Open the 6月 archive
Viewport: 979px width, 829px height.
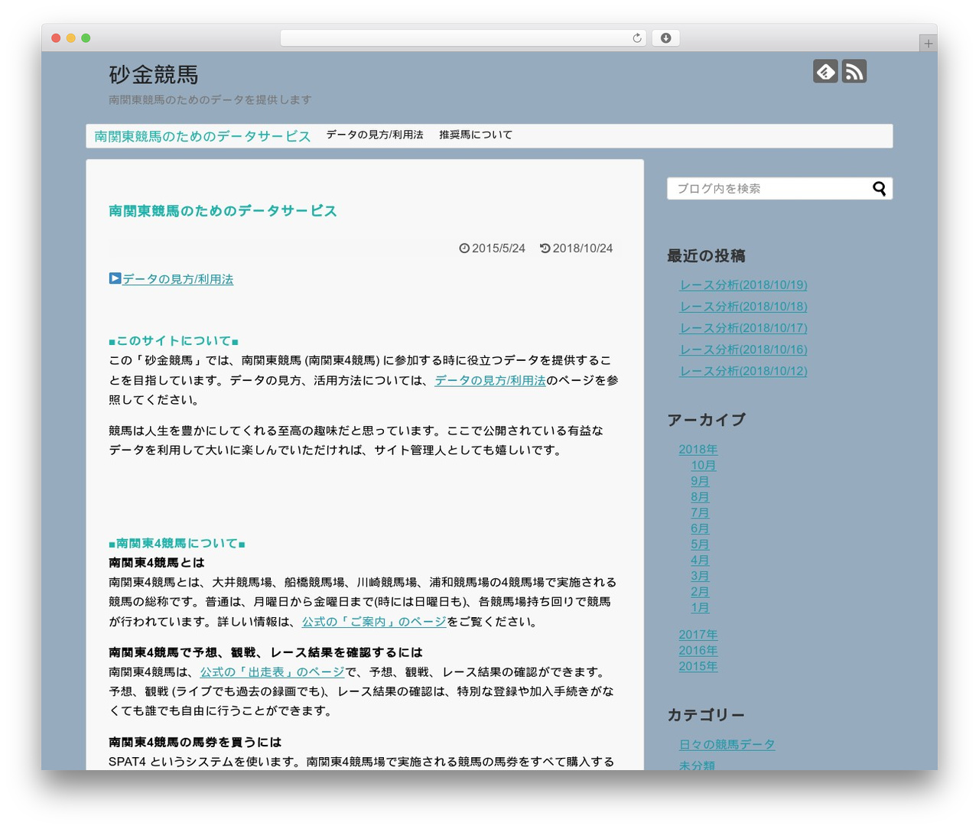click(701, 528)
